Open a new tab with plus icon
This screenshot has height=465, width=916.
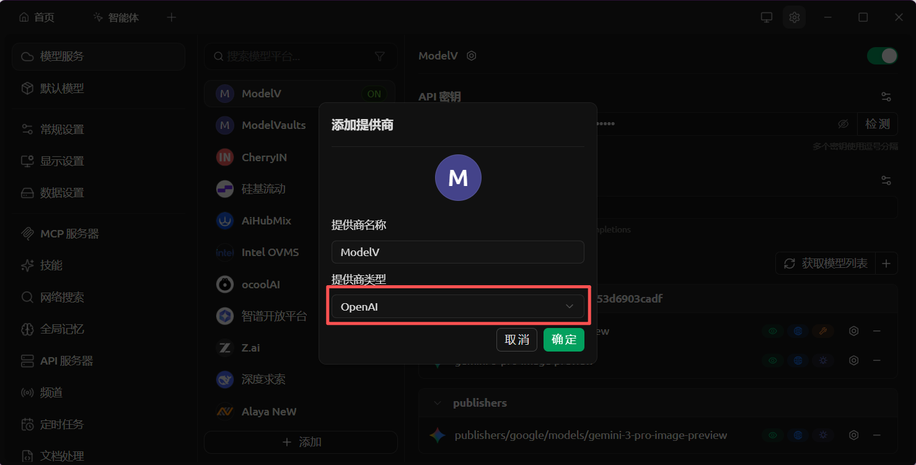172,17
